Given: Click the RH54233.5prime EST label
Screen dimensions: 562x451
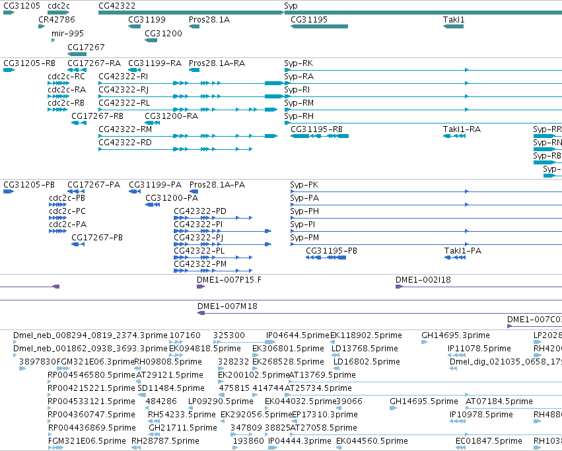Looking at the screenshot, I should (182, 415).
